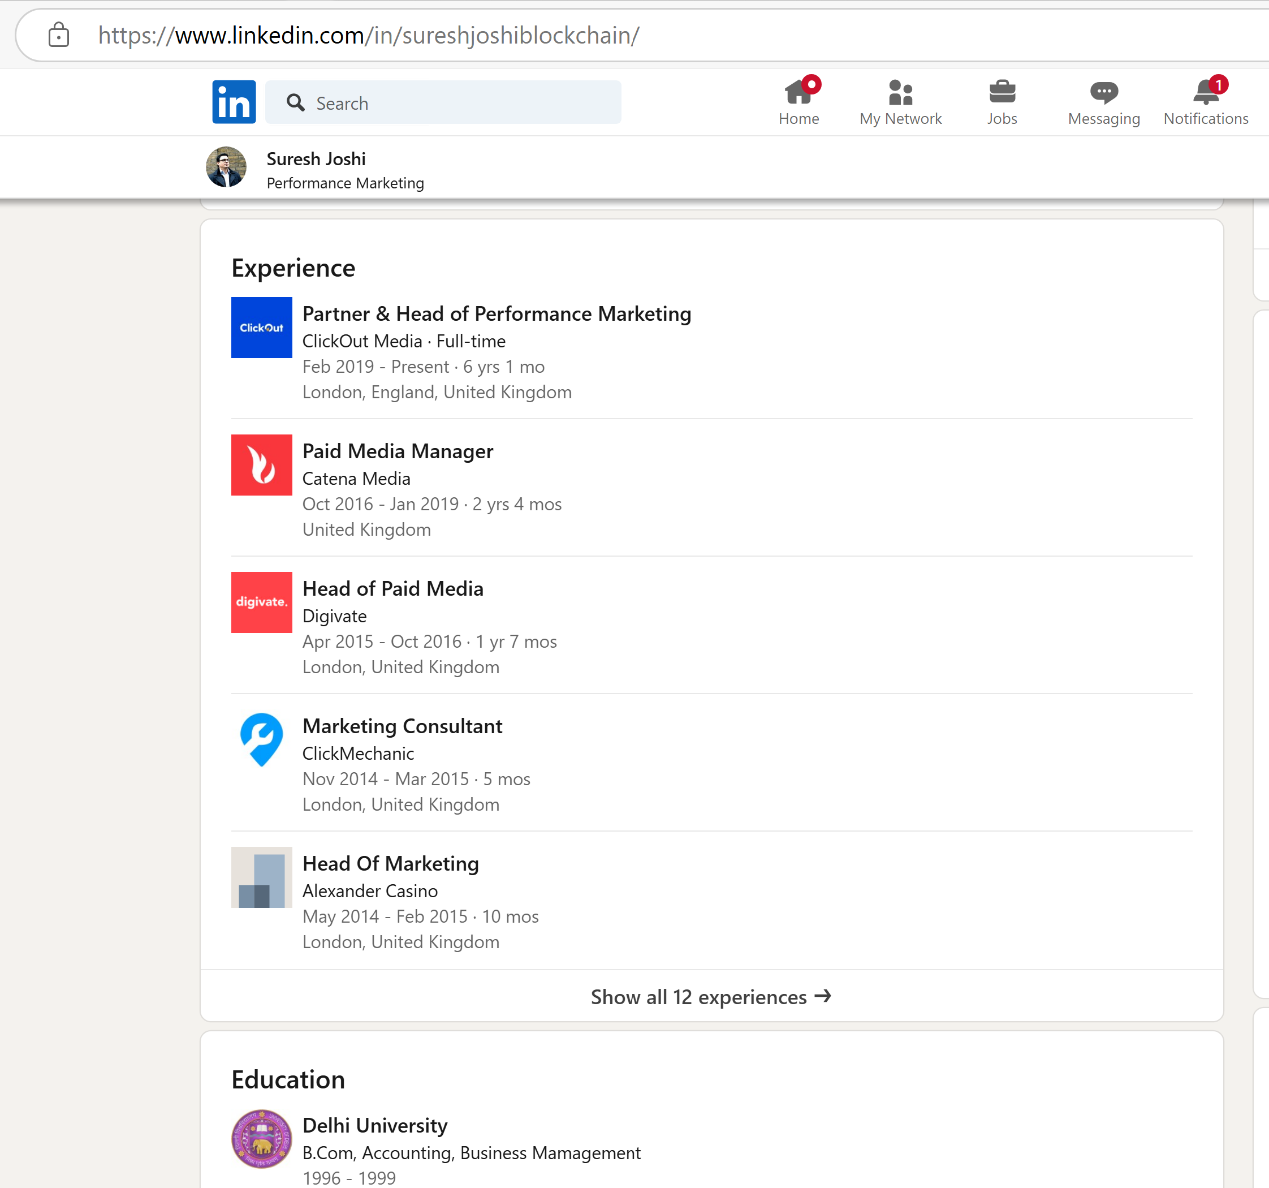Click the browser site lock icon

[59, 35]
